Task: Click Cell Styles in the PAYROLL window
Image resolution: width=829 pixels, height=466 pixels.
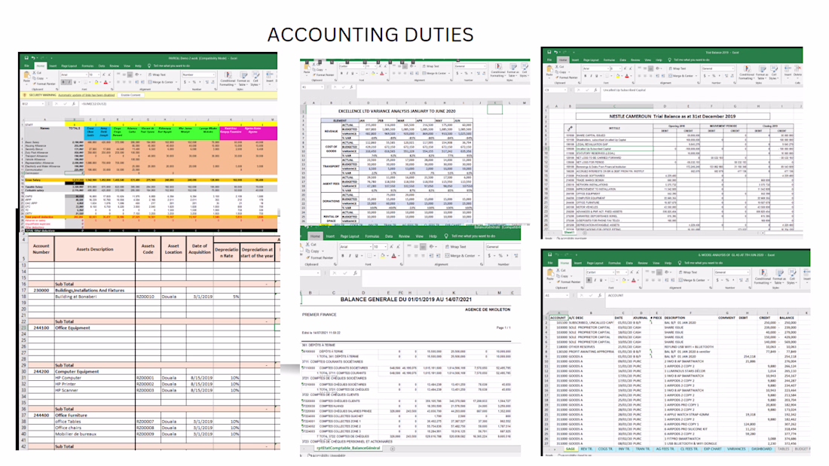Action: tap(255, 79)
